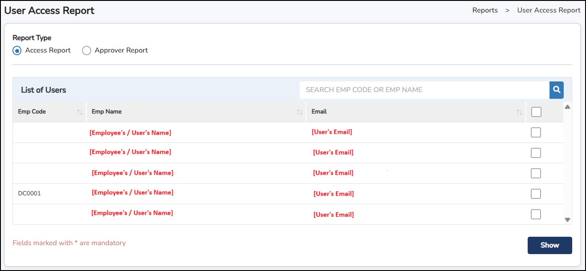The height and width of the screenshot is (271, 586).
Task: Check the second user row checkbox
Action: (536, 153)
